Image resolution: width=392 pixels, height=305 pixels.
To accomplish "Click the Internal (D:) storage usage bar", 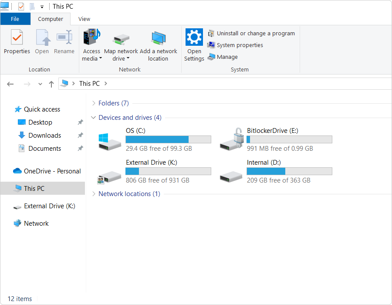I will point(289,171).
